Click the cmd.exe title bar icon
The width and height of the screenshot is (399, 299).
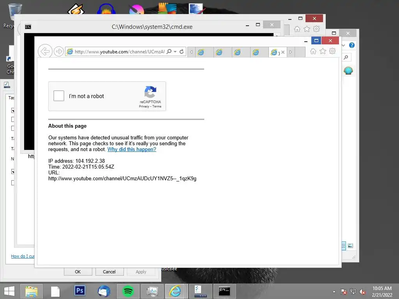pyautogui.click(x=28, y=27)
